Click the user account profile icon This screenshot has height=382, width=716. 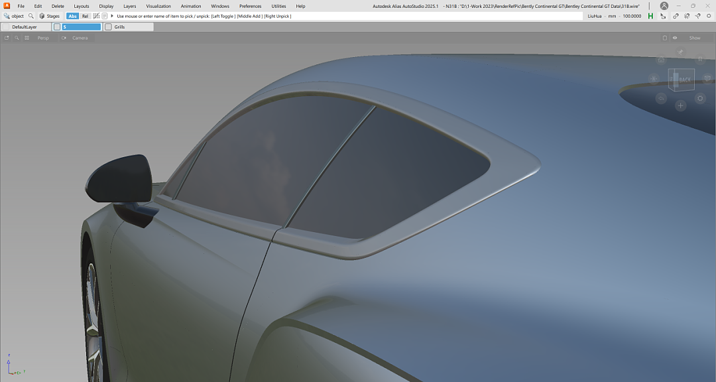click(664, 6)
